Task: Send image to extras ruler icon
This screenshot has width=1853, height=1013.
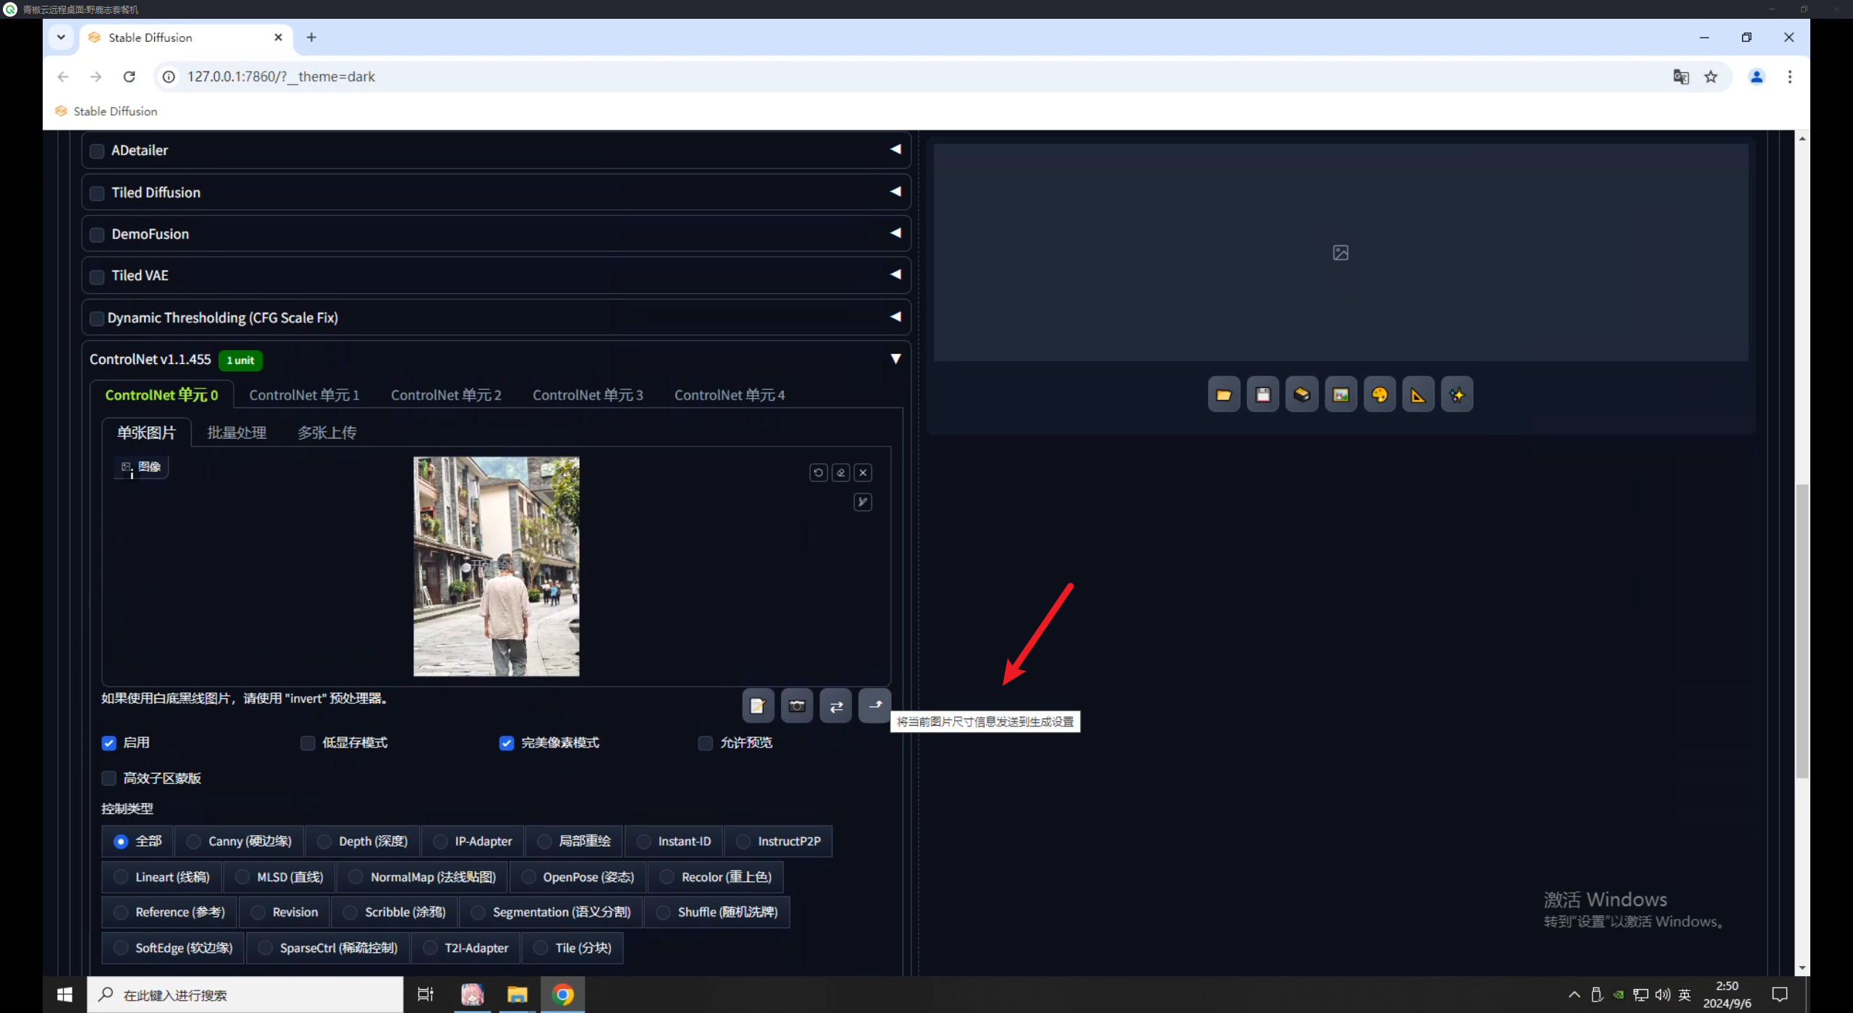Action: click(x=1418, y=394)
